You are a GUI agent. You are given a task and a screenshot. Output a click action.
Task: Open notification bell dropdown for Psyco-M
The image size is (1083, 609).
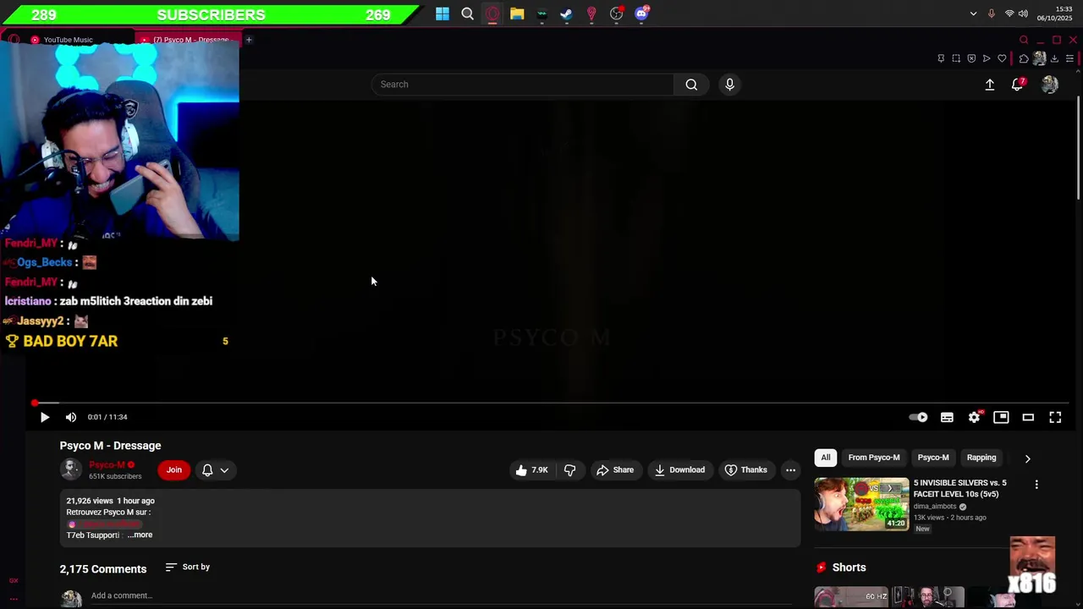click(216, 470)
